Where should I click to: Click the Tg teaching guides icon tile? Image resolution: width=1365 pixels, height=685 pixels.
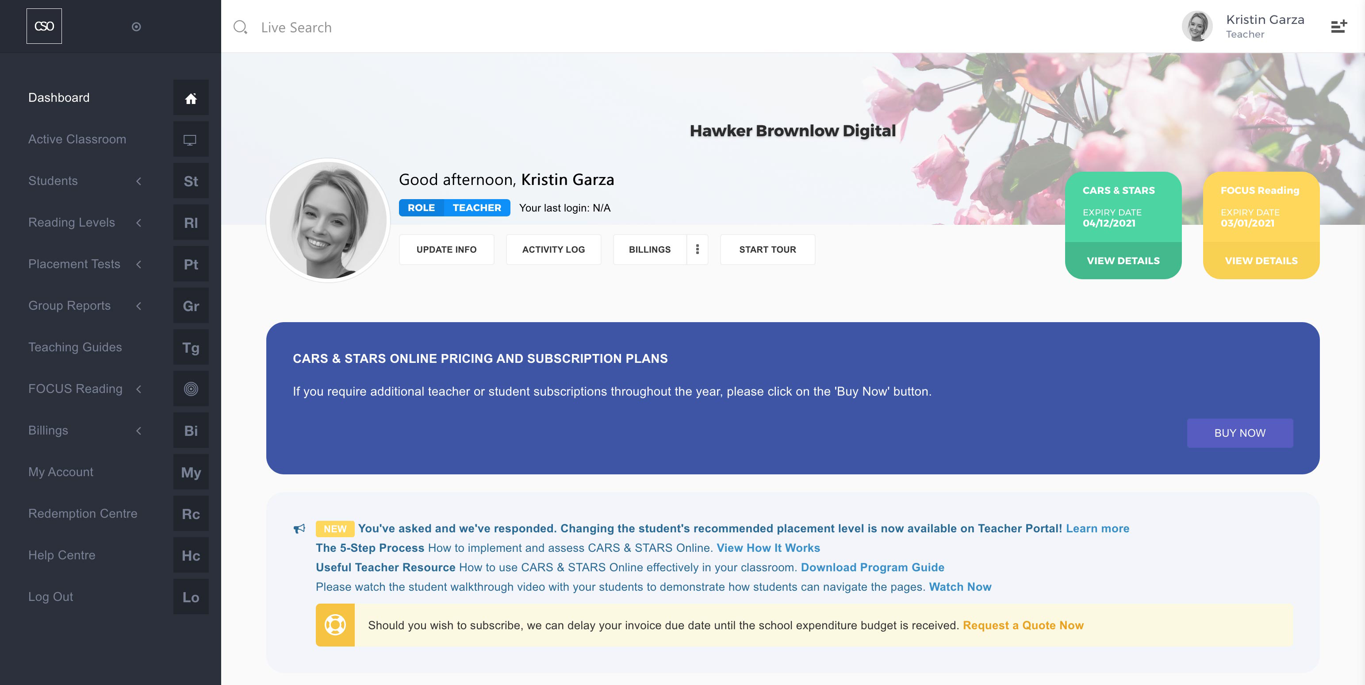(191, 347)
